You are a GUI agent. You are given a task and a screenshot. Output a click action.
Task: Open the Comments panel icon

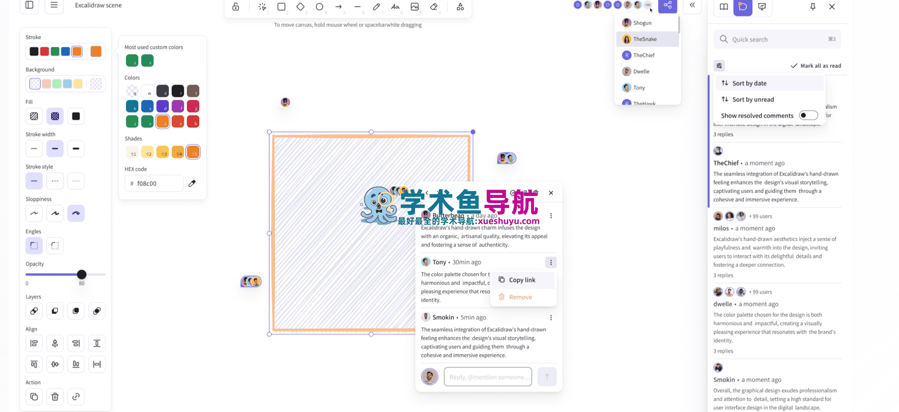coord(743,6)
